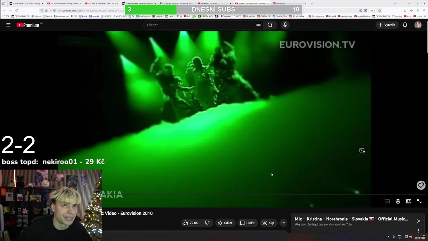Screen dimensions: 428x241
Task: Toggle subtitles on the video player
Action: (387, 201)
